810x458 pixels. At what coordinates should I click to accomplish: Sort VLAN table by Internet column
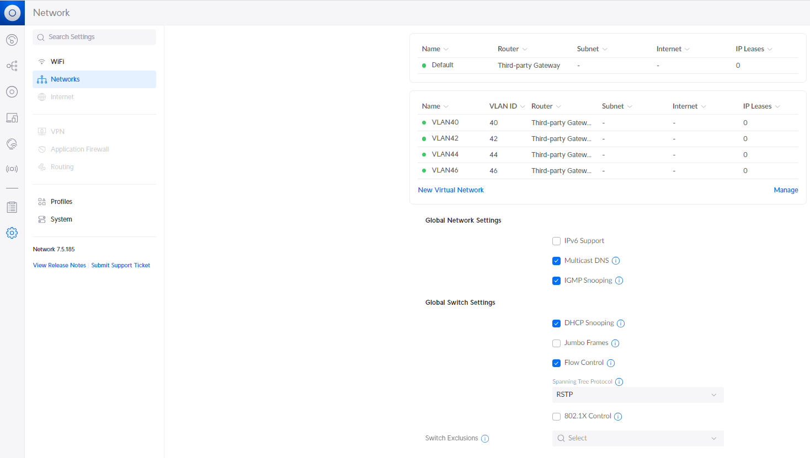[x=689, y=106]
